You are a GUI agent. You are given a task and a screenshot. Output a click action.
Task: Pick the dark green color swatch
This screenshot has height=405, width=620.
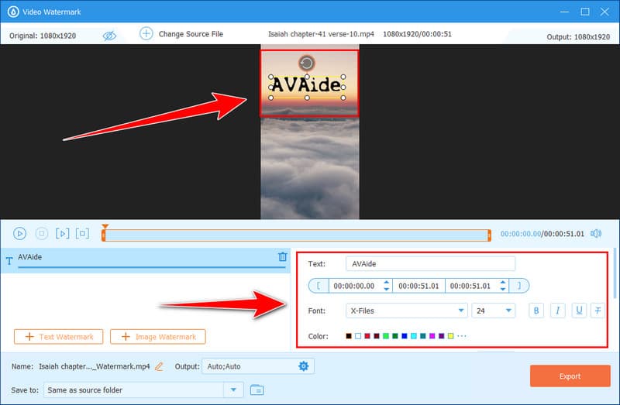click(395, 336)
